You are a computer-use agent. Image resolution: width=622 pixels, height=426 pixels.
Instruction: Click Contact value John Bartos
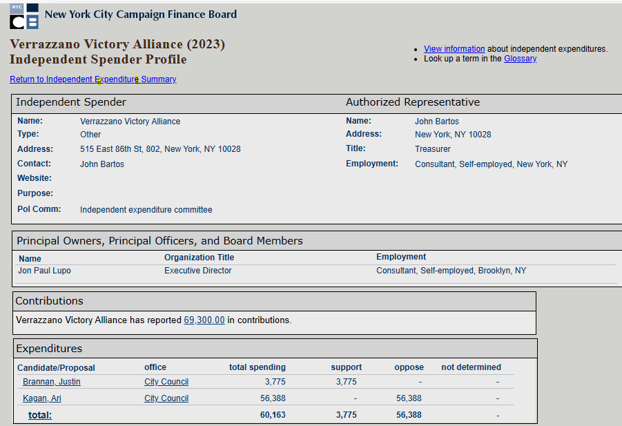coord(102,164)
